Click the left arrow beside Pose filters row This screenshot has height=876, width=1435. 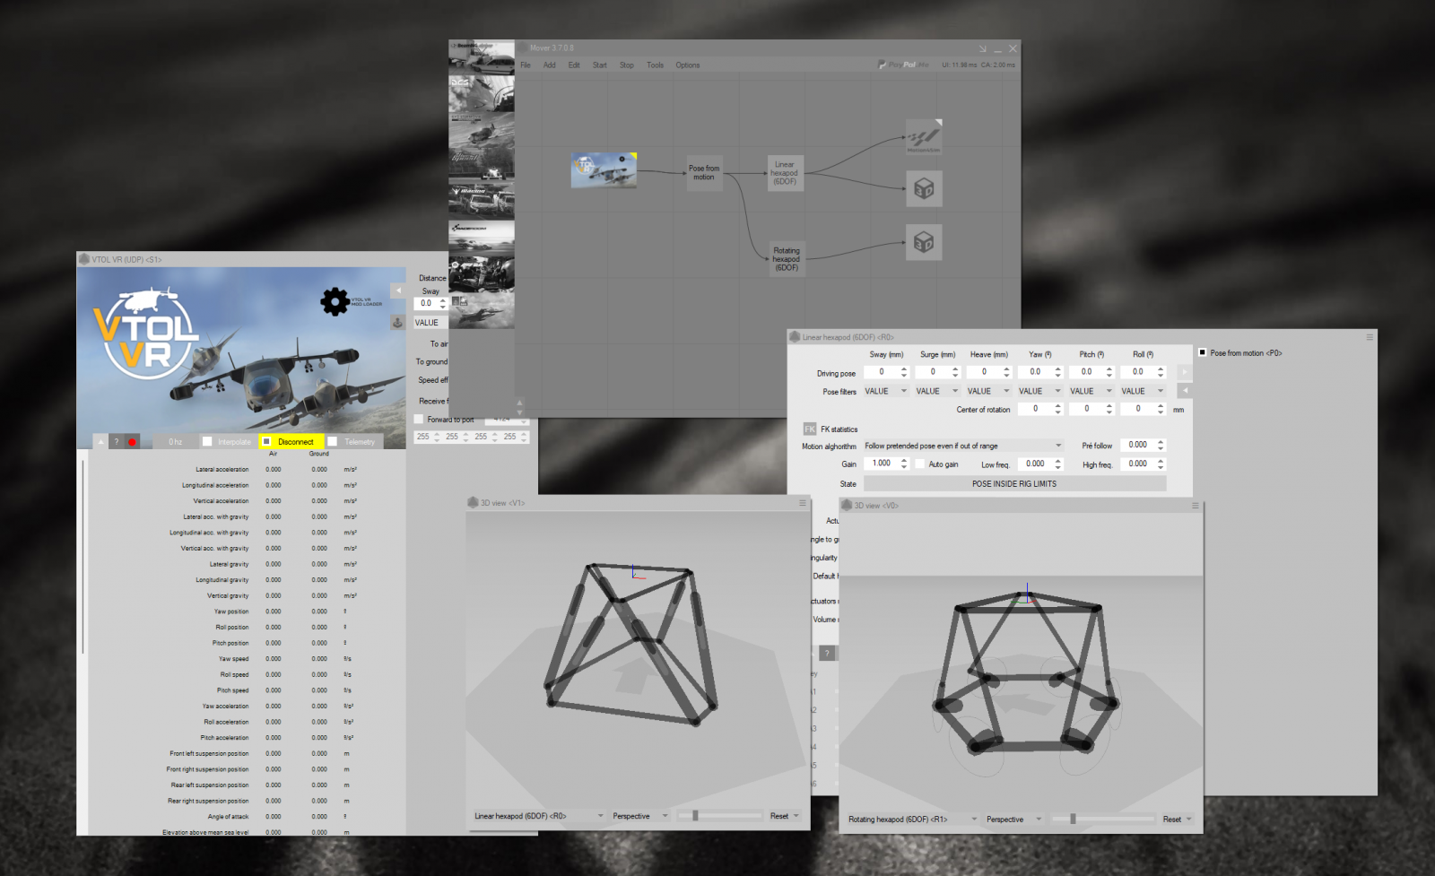coord(1185,391)
